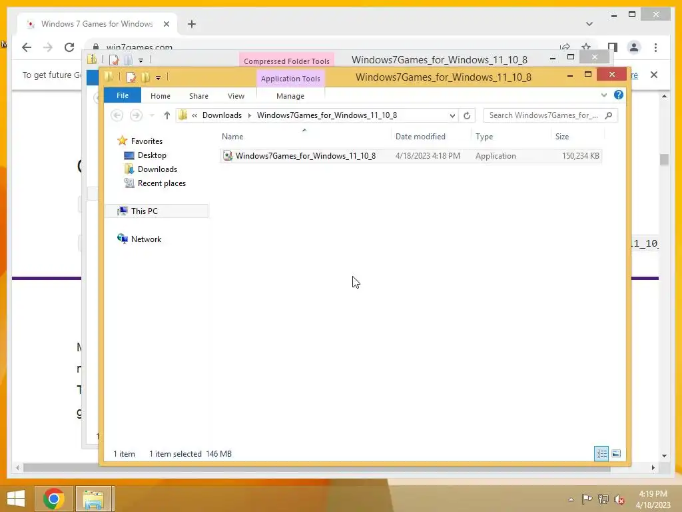Sort files by Name column header
Image resolution: width=682 pixels, height=512 pixels.
pyautogui.click(x=232, y=136)
